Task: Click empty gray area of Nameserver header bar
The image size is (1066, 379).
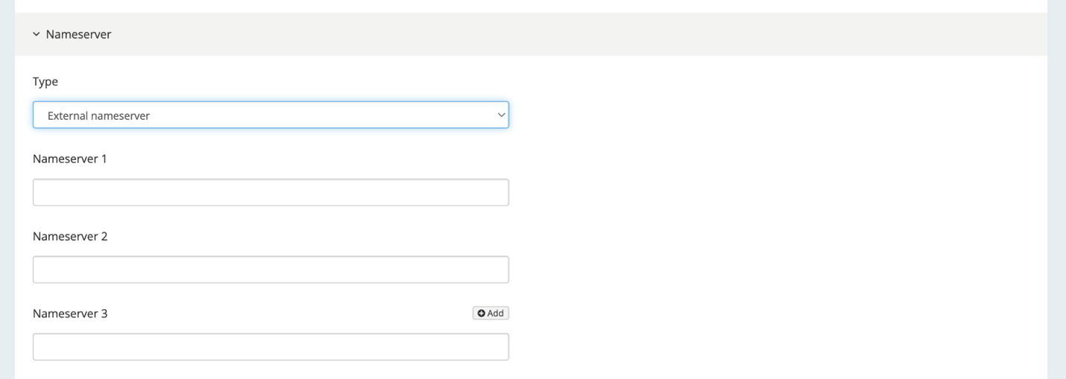Action: click(581, 34)
